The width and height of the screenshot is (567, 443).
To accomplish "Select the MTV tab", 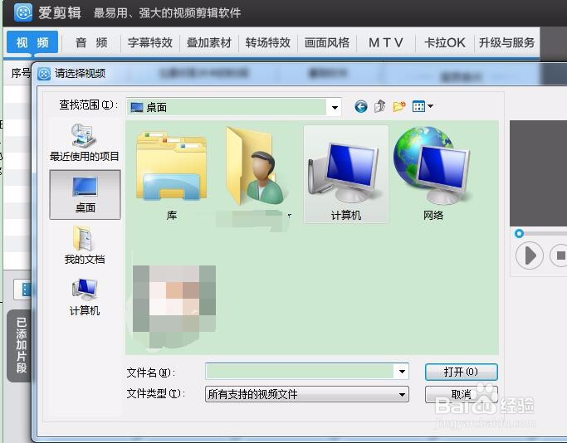I will [386, 42].
